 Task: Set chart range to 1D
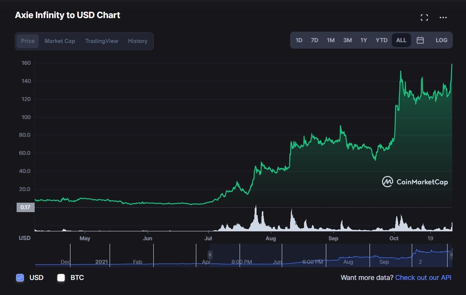point(299,40)
